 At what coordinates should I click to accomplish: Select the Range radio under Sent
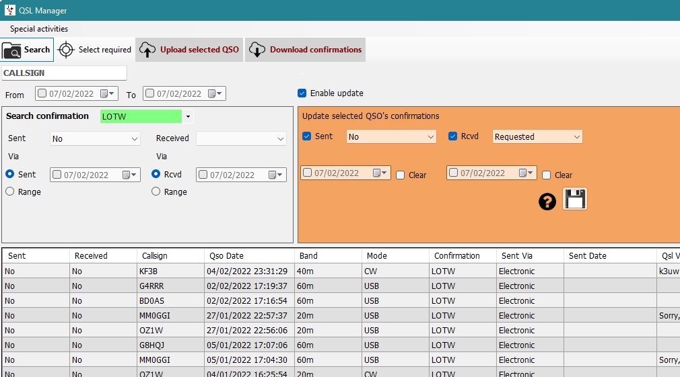coord(10,192)
